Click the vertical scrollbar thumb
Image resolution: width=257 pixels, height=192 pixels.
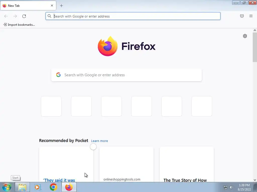click(x=255, y=47)
